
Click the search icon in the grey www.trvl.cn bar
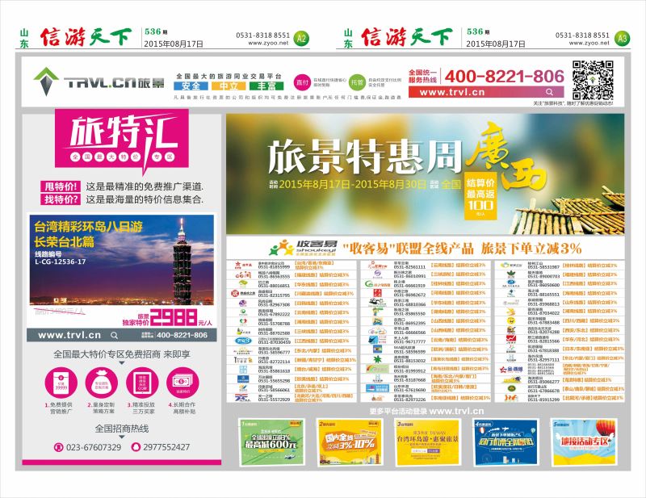tap(114, 335)
